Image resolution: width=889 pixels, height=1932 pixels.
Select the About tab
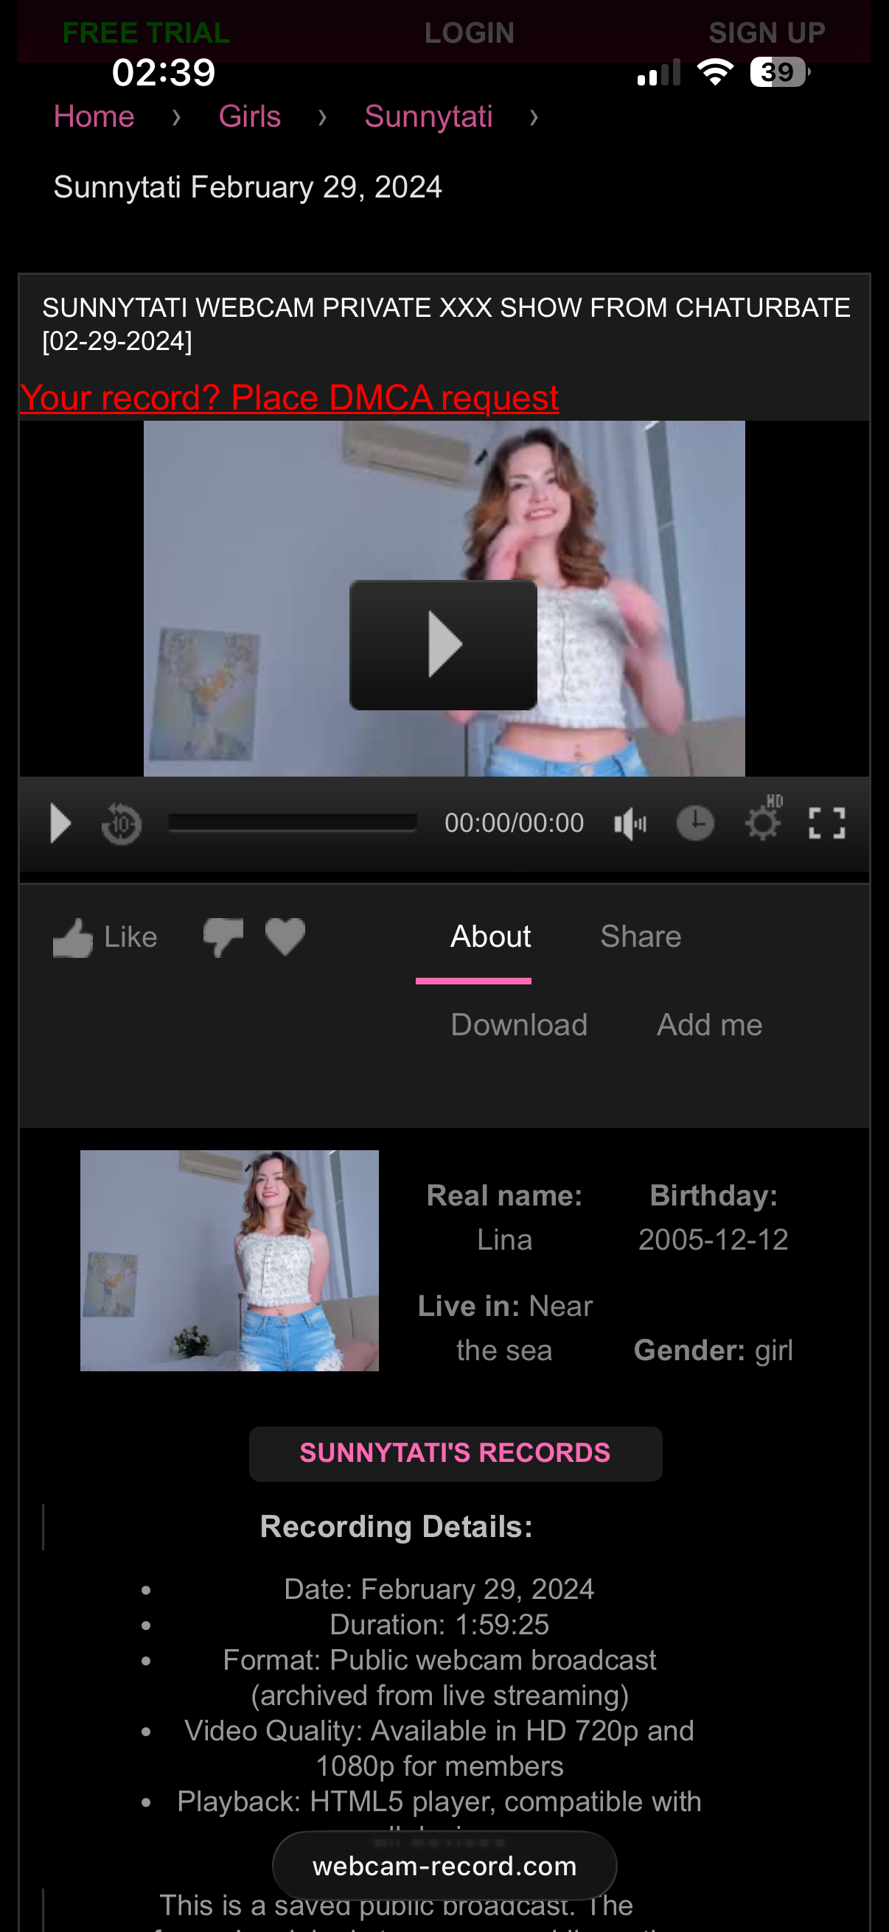pyautogui.click(x=491, y=936)
